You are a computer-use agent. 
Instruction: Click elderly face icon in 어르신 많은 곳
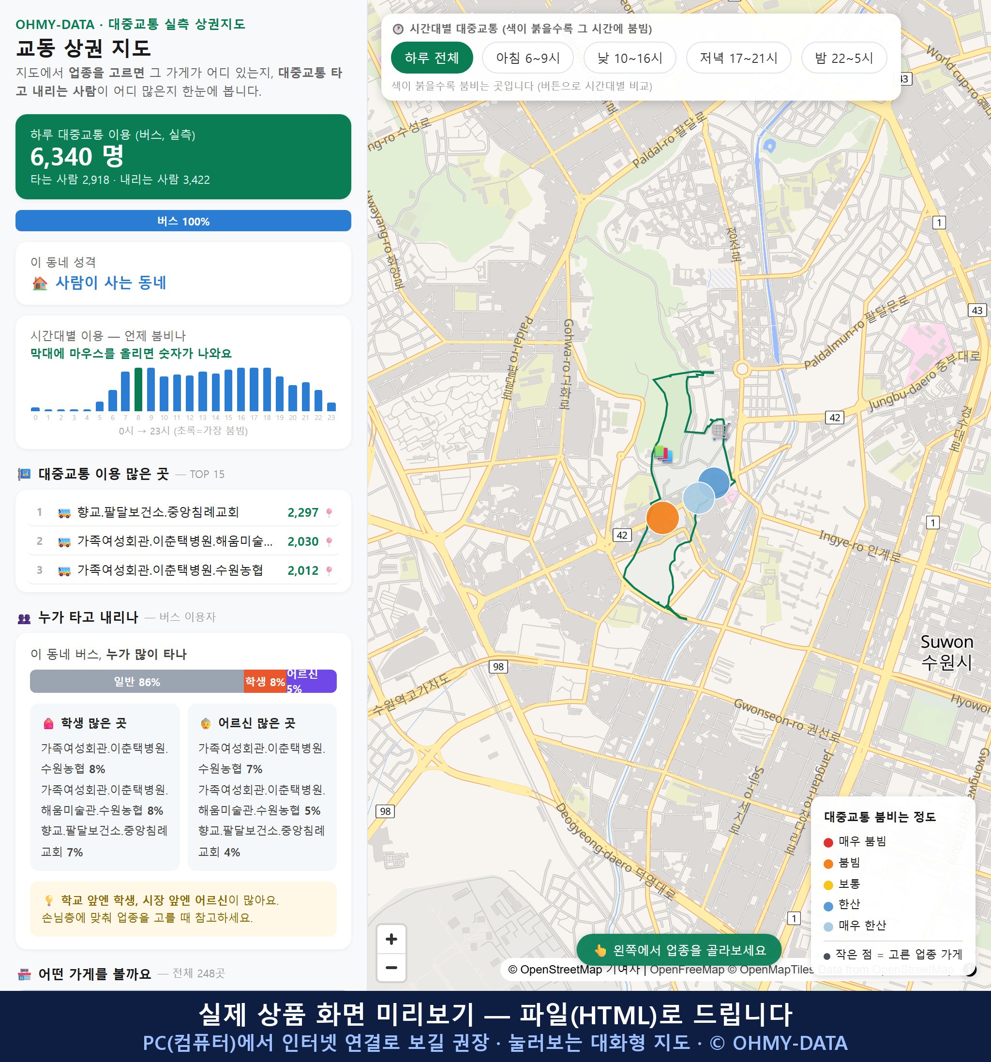(x=206, y=723)
